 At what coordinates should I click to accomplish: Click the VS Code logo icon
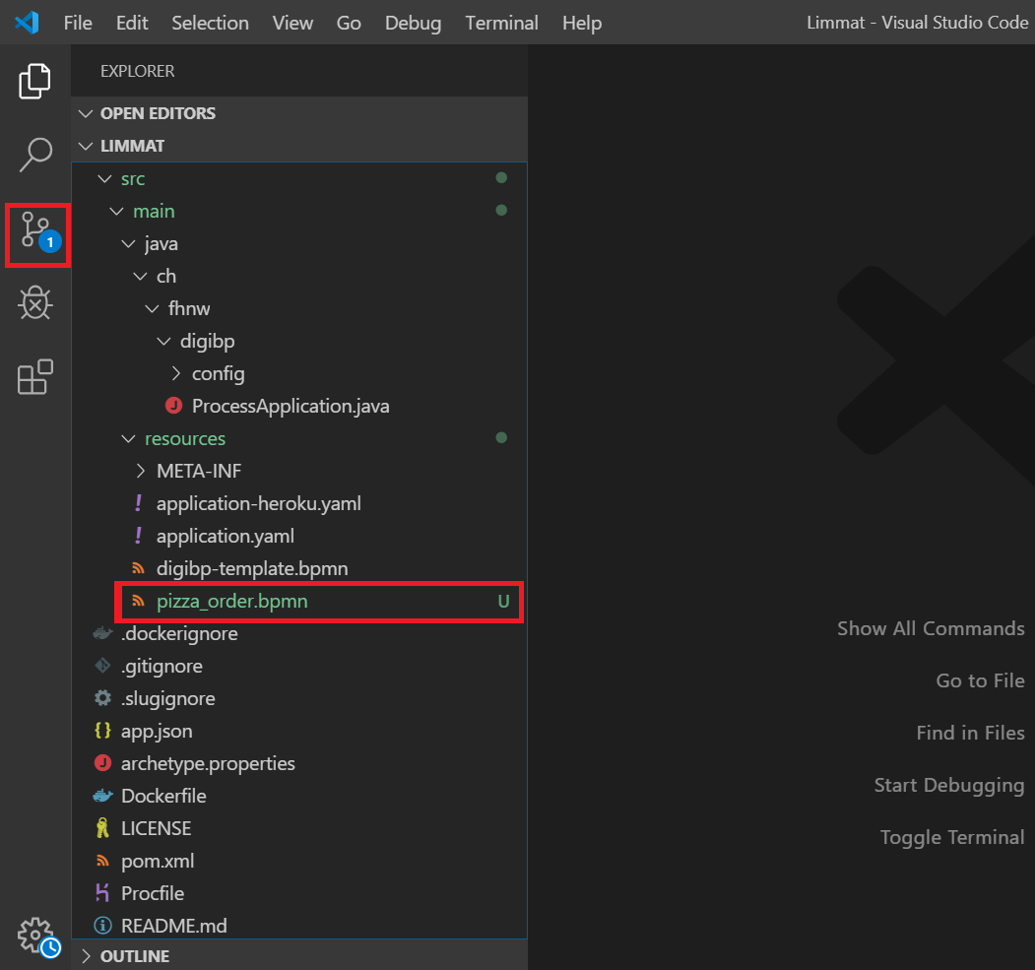click(x=27, y=23)
